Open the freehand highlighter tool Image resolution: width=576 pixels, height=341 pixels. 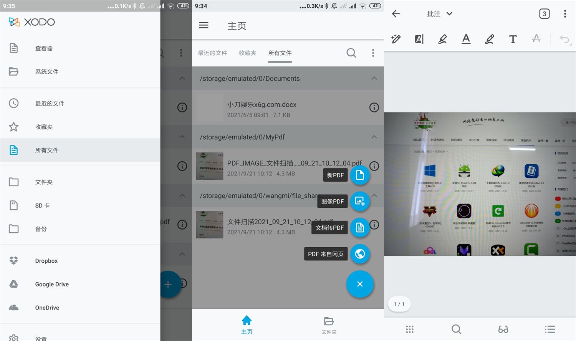coord(442,39)
